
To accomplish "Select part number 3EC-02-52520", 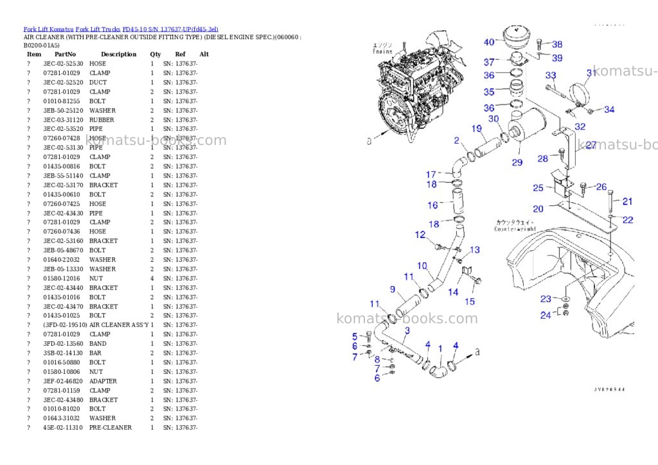I will [x=63, y=83].
